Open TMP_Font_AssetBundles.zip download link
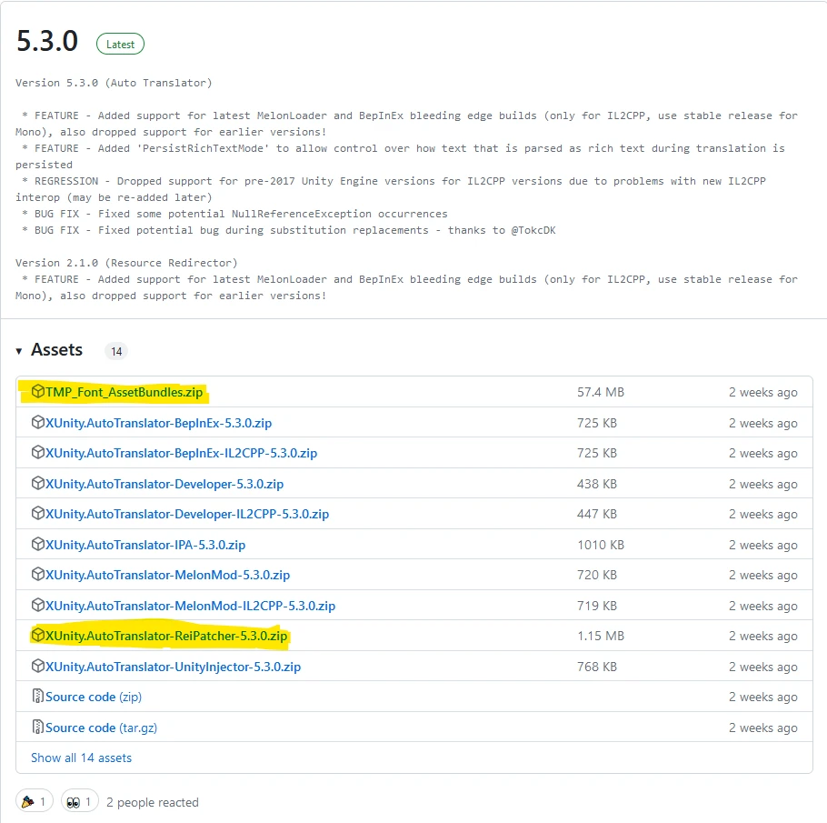The height and width of the screenshot is (823, 827). pos(124,392)
